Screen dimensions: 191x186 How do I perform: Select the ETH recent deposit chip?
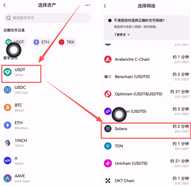pyautogui.click(x=42, y=42)
